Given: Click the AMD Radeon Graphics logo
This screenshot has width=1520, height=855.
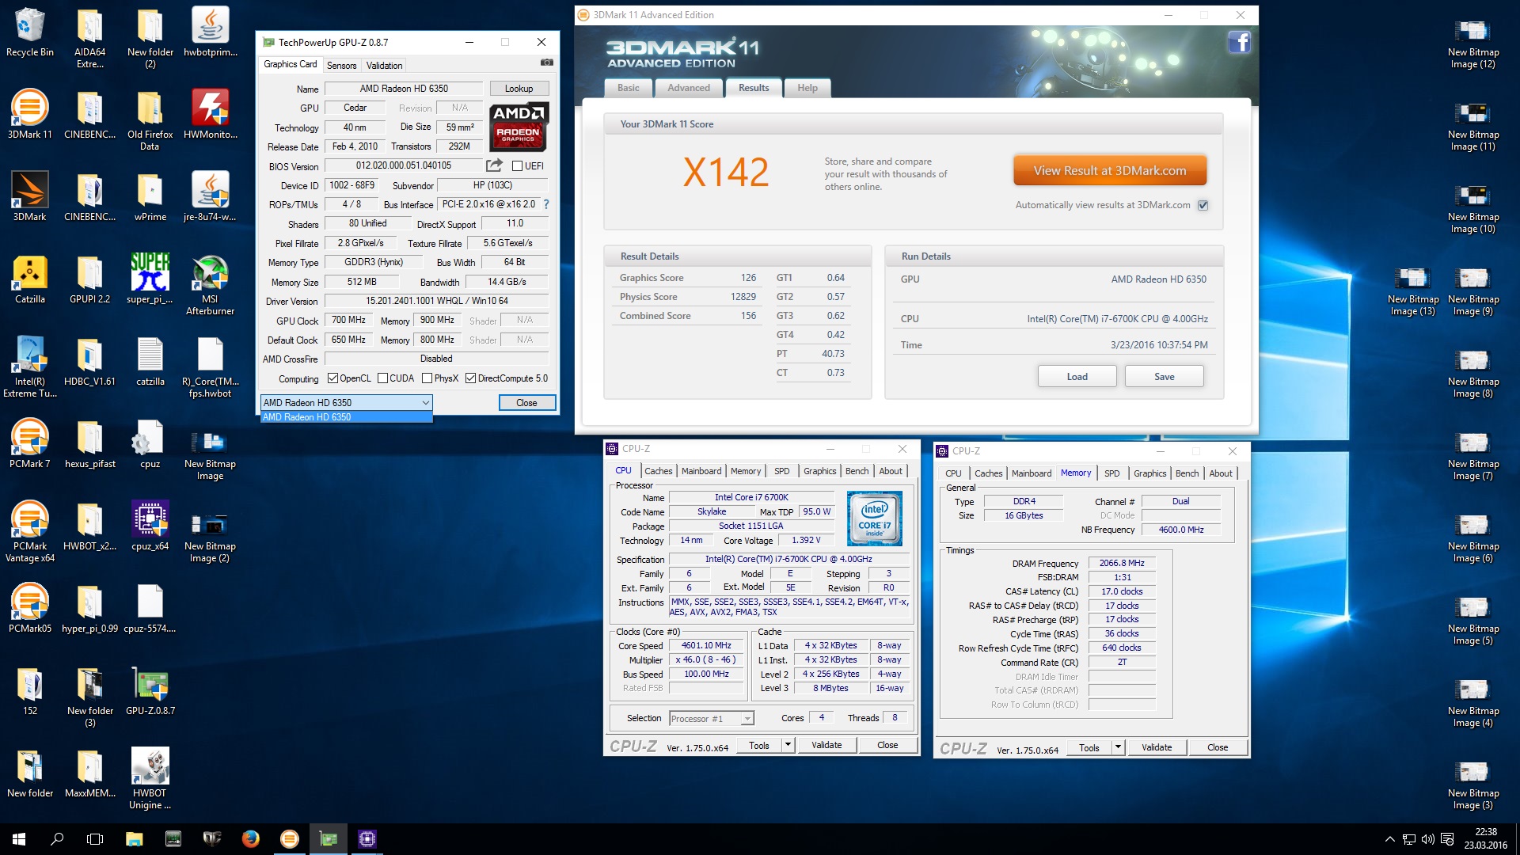Looking at the screenshot, I should coord(519,127).
